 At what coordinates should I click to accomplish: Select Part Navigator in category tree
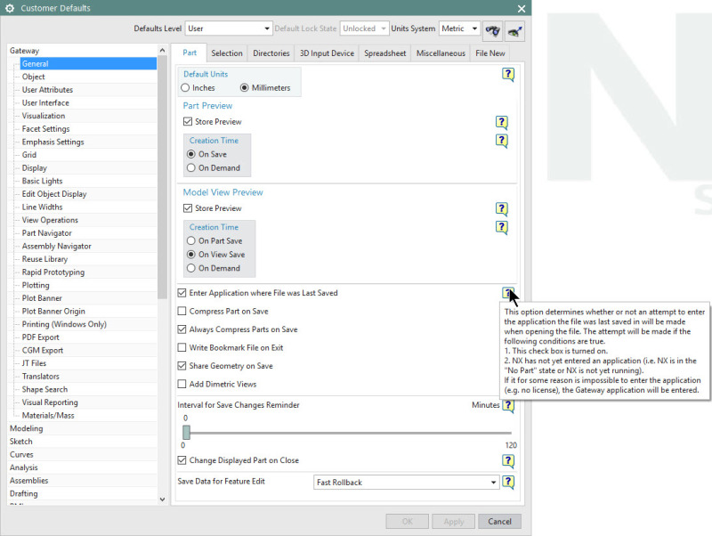coord(47,233)
